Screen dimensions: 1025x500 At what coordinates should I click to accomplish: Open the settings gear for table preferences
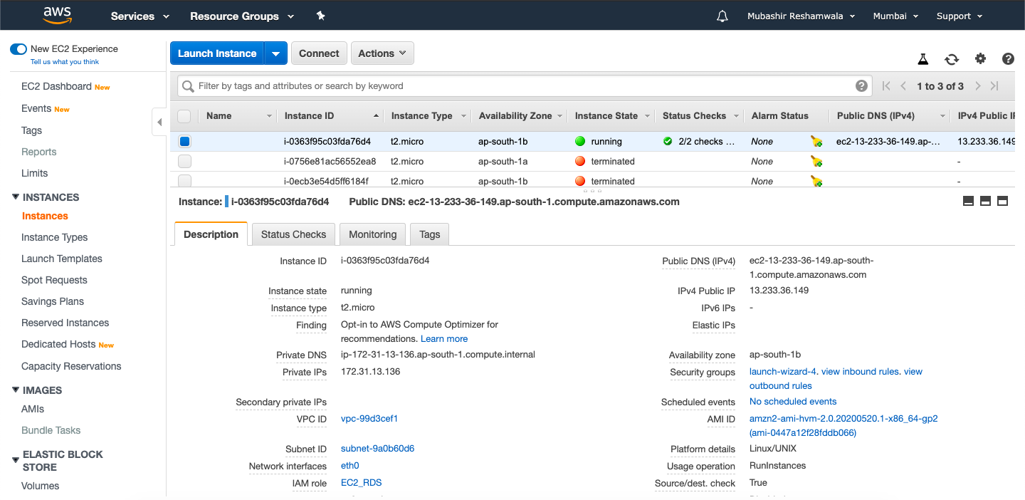tap(980, 59)
